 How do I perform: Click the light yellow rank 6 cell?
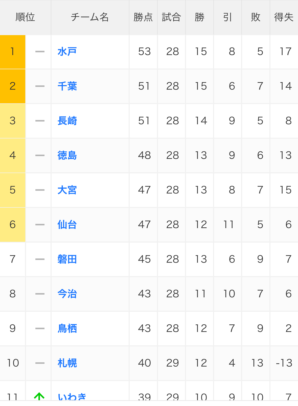tap(13, 225)
